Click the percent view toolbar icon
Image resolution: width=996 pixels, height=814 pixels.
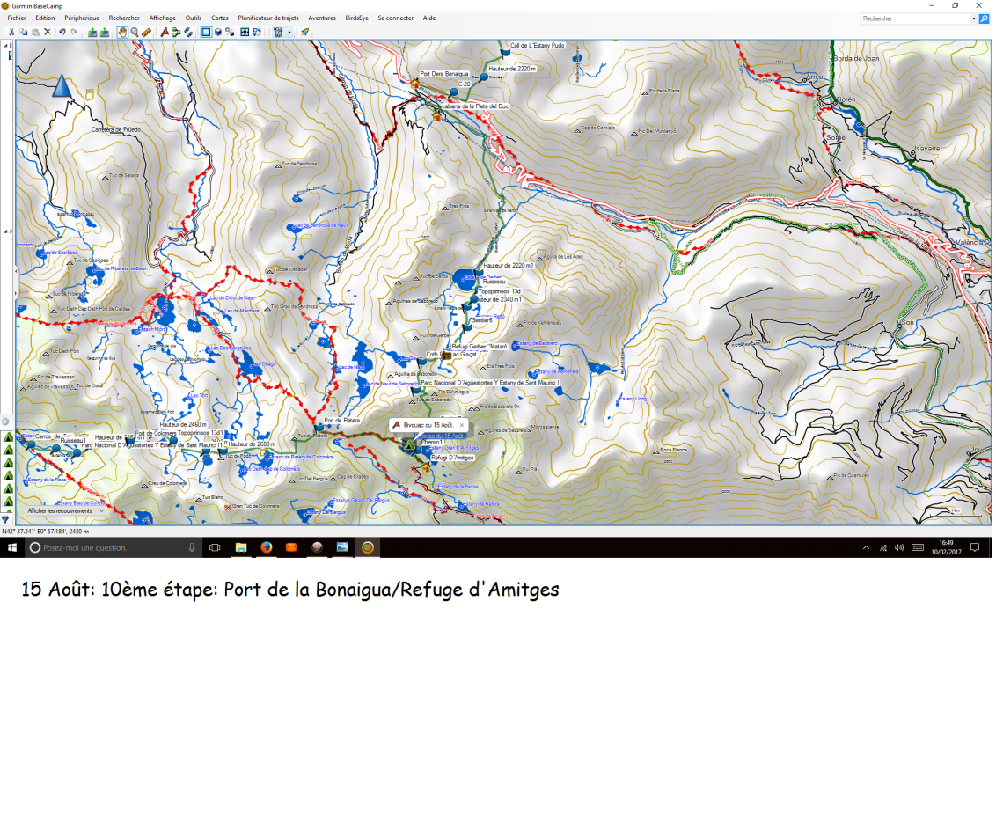point(230,32)
